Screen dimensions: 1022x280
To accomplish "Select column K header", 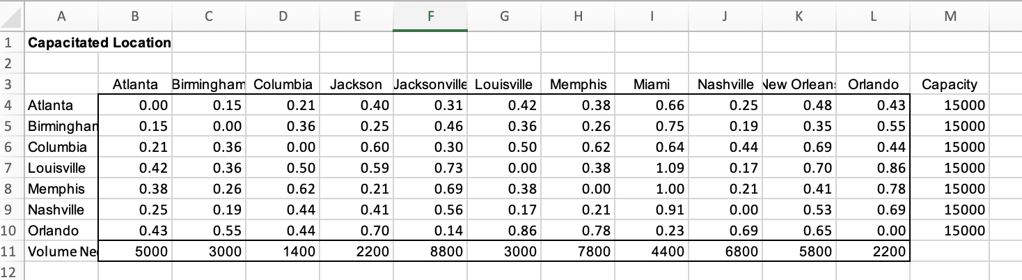I will click(799, 15).
